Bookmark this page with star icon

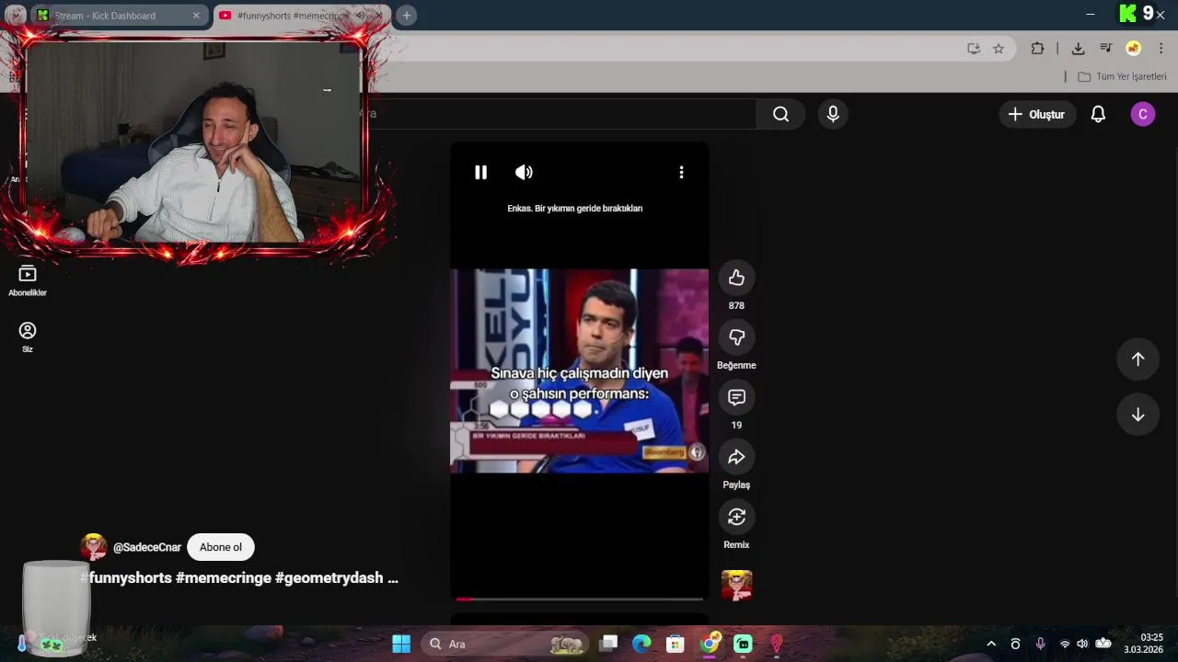pos(999,49)
